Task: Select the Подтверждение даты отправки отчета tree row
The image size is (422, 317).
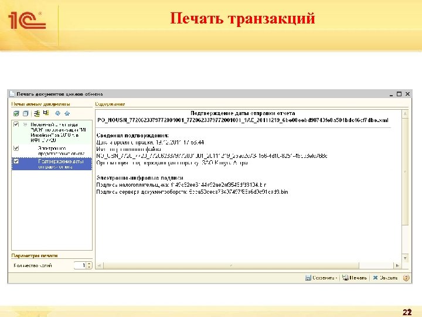Action: pos(52,164)
